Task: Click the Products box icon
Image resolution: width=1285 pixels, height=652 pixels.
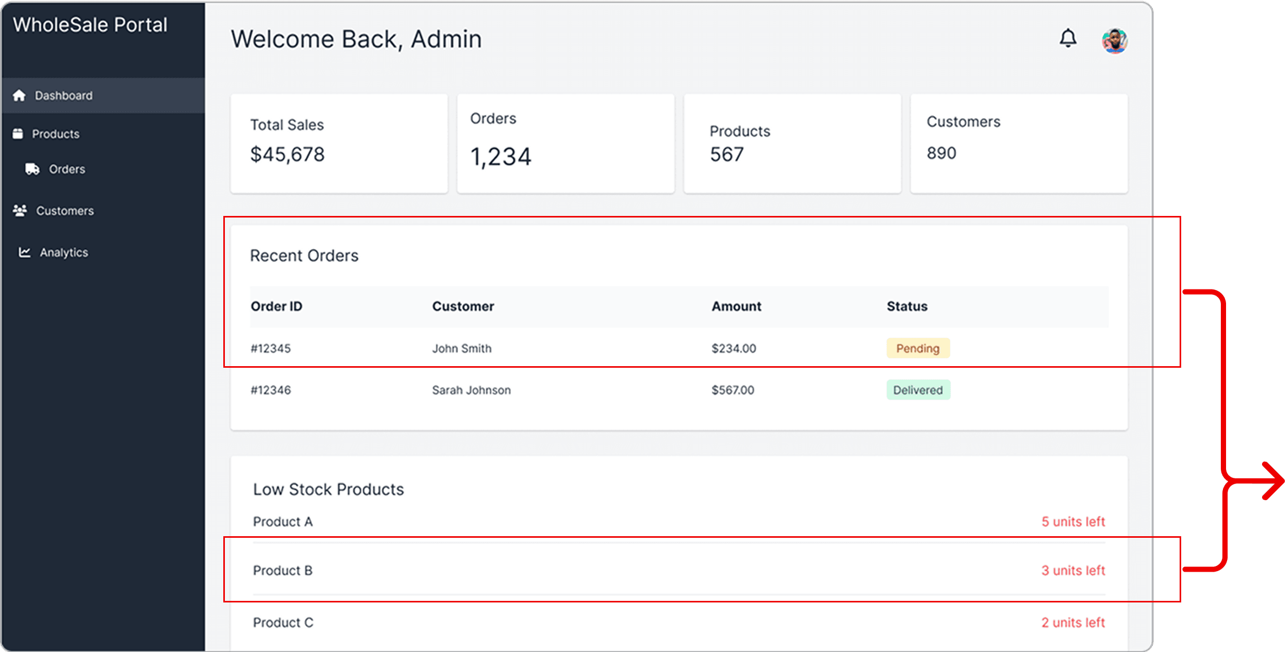Action: (x=18, y=134)
